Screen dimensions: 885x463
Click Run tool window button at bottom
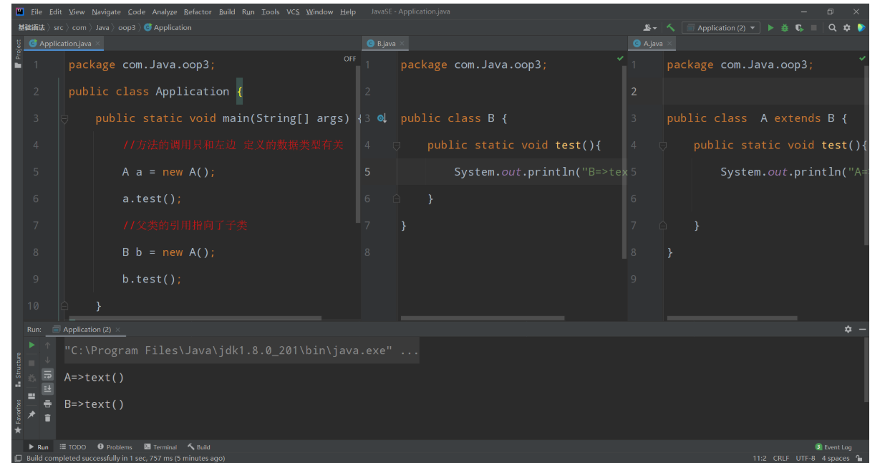[x=39, y=447]
